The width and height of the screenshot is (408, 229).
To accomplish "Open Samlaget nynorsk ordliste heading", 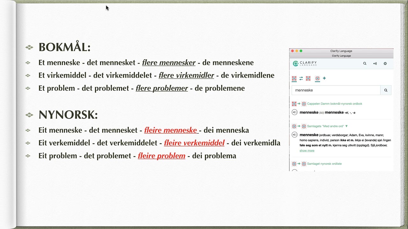I will click(x=324, y=164).
